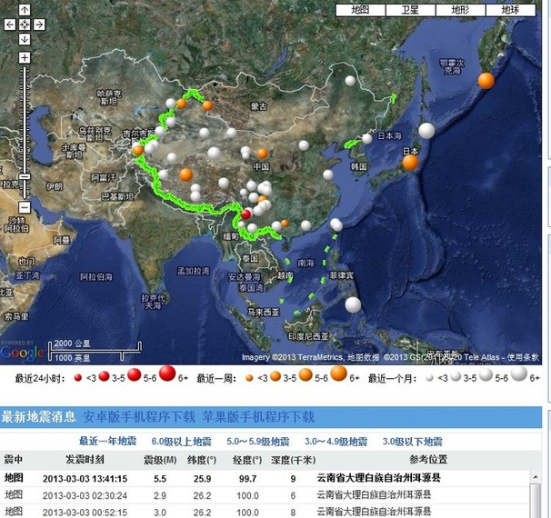Viewport: 551px width, 518px height.
Task: Pan the map up with arrow button
Action: 25,10
